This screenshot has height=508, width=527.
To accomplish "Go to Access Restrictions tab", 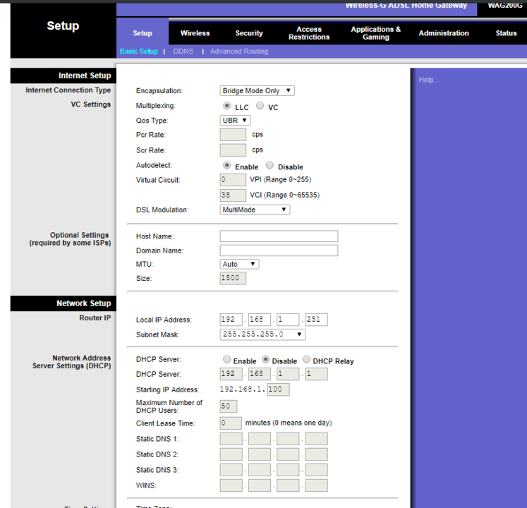I will [309, 33].
